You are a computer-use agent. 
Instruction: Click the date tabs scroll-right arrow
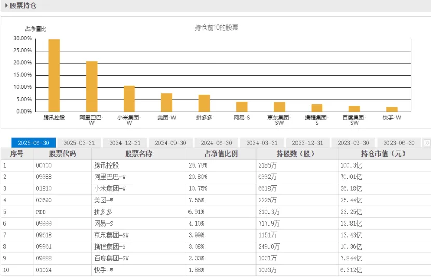[427, 143]
